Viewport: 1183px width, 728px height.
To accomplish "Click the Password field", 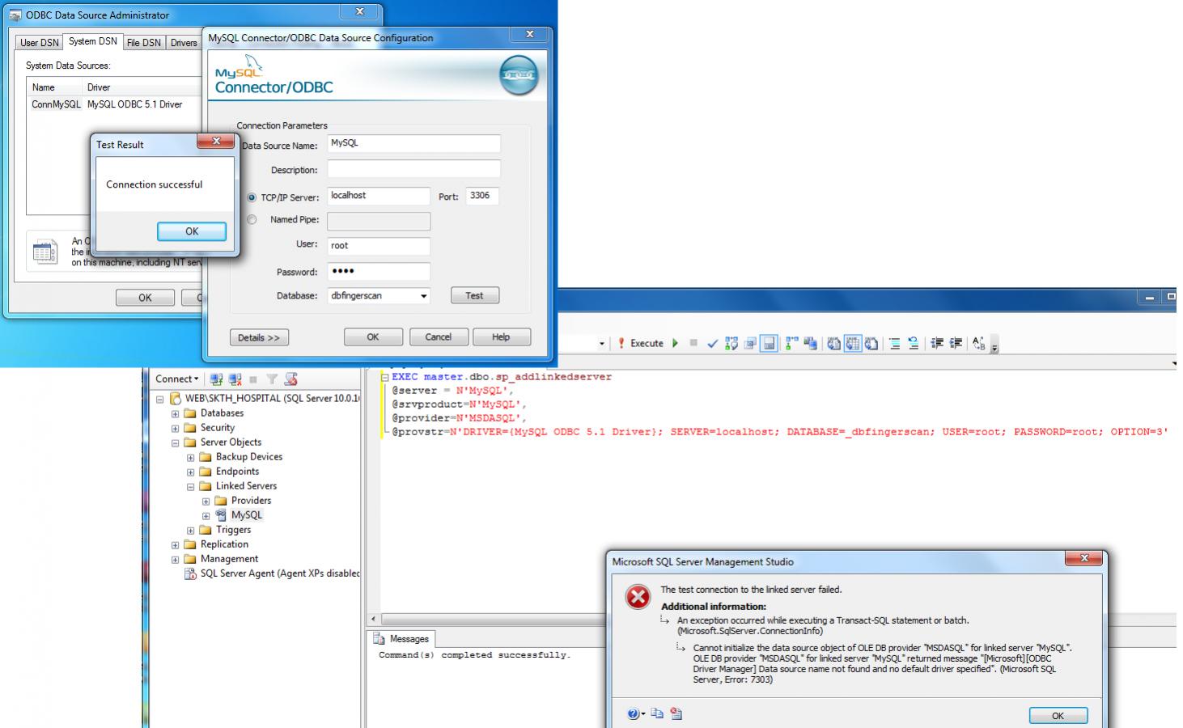I will tap(379, 271).
